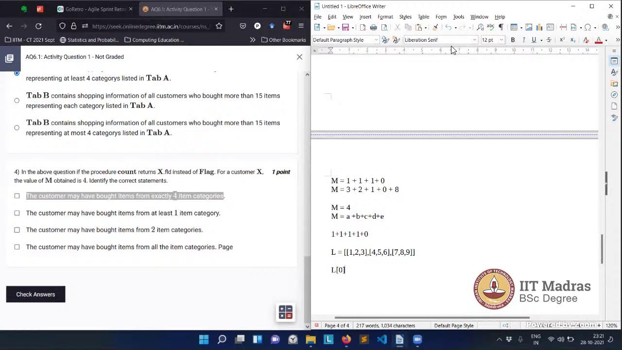Toggle Strikethrough formatting in Writer
Viewport: 622px width, 350px height.
click(549, 40)
